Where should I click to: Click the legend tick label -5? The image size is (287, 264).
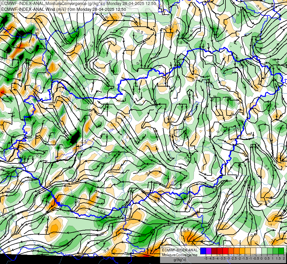(206, 258)
